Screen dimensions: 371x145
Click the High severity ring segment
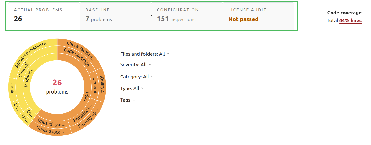pos(86,97)
